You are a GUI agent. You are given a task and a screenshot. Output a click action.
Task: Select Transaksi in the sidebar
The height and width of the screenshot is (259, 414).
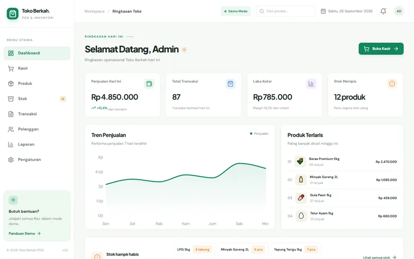tap(37, 114)
